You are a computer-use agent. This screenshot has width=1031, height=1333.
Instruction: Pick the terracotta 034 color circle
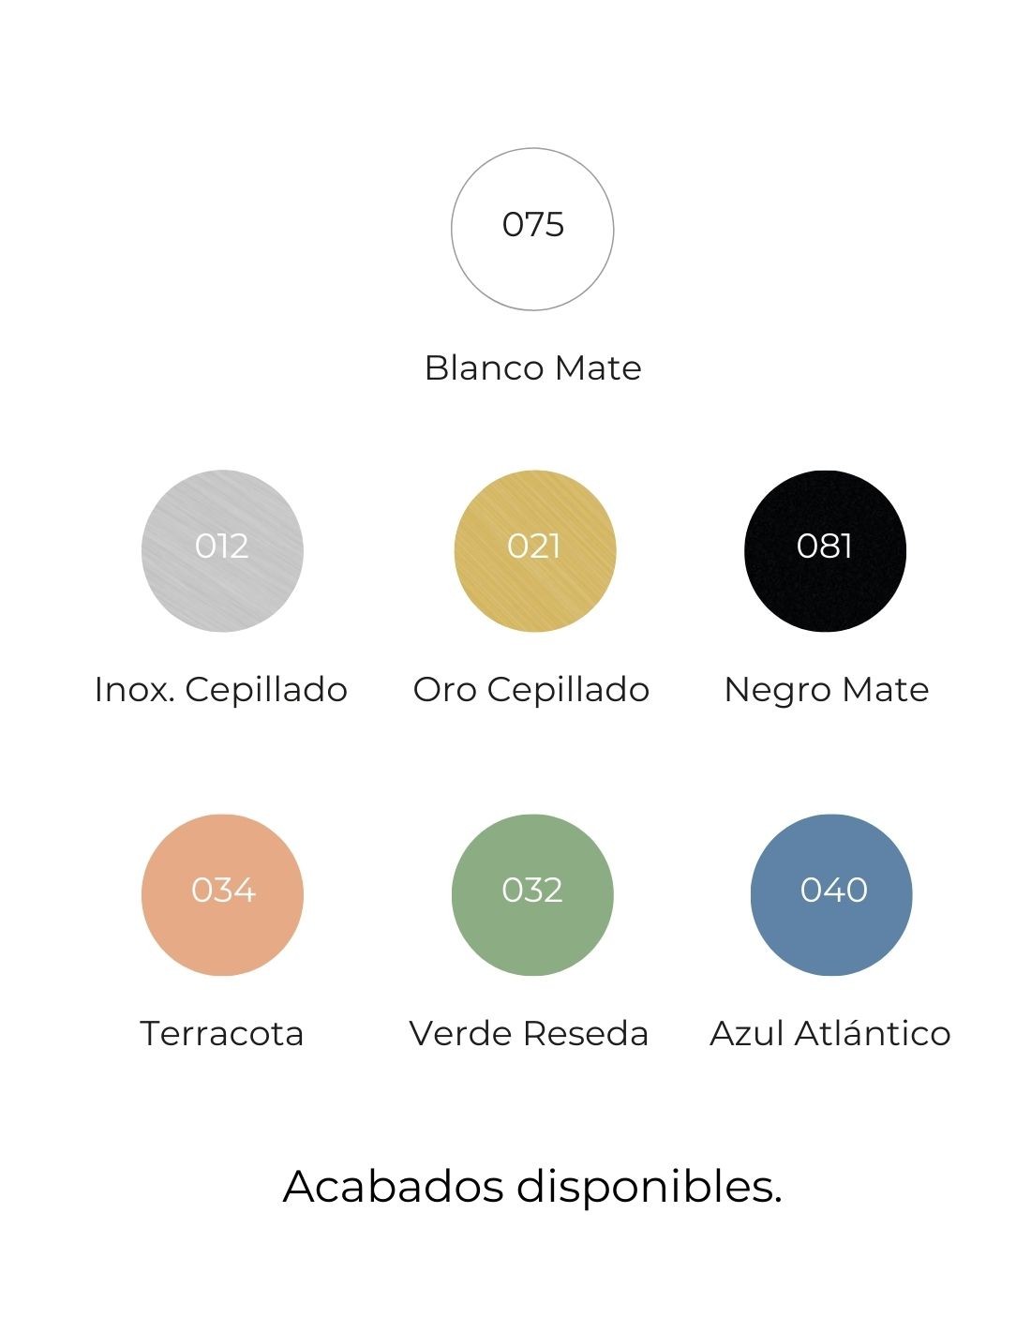click(222, 894)
